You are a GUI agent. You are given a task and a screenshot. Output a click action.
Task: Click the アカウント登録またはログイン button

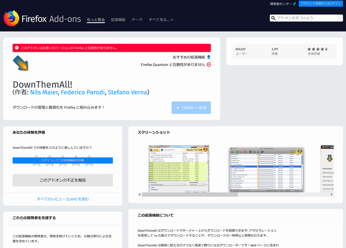point(321,3)
